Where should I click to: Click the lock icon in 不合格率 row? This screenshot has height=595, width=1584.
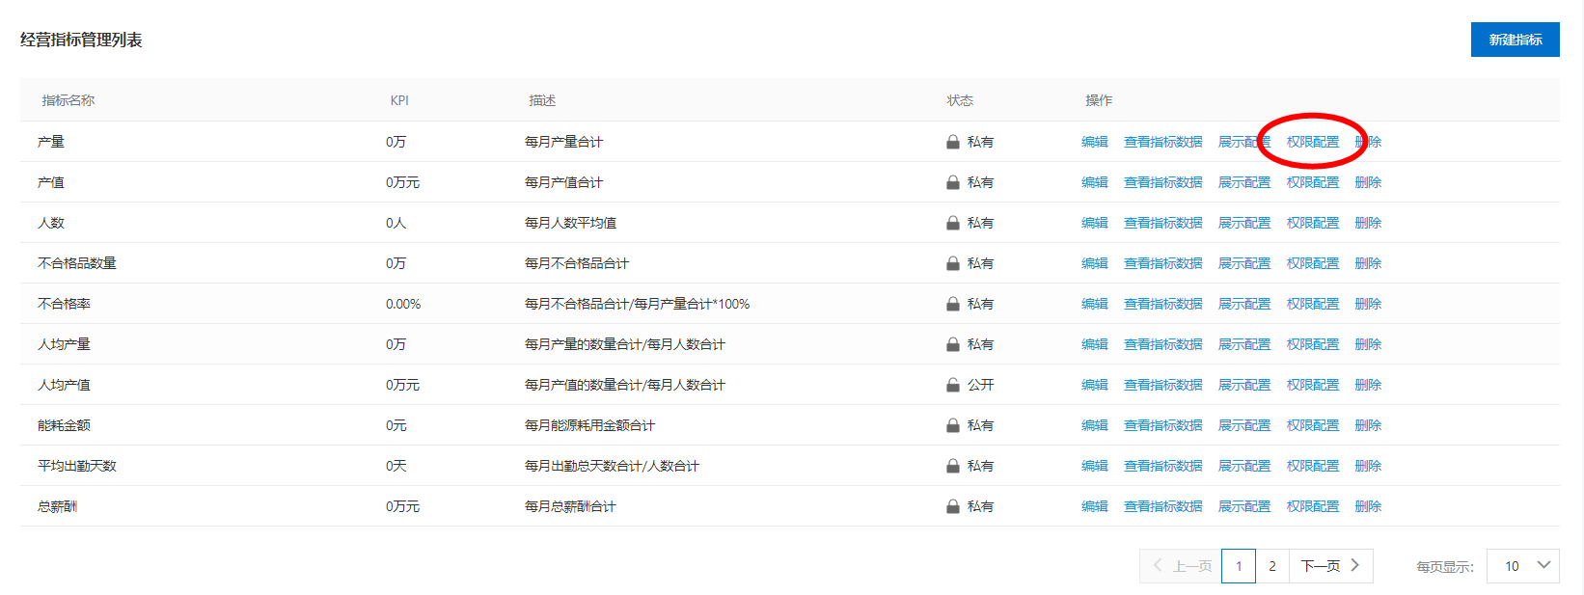point(952,304)
